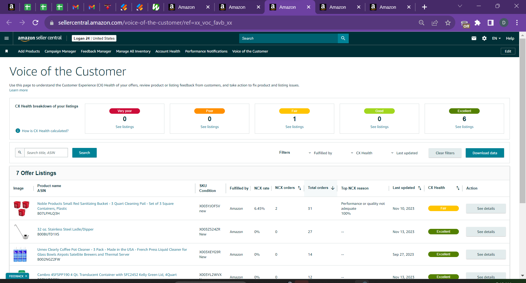Image resolution: width=526 pixels, height=283 pixels.
Task: Open How is CX Health calculated link
Action: click(45, 131)
